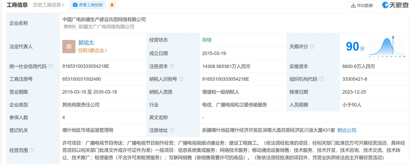The image size is (413, 165).
Task: Click 查看工商快照 button
Action: pyautogui.click(x=88, y=5)
